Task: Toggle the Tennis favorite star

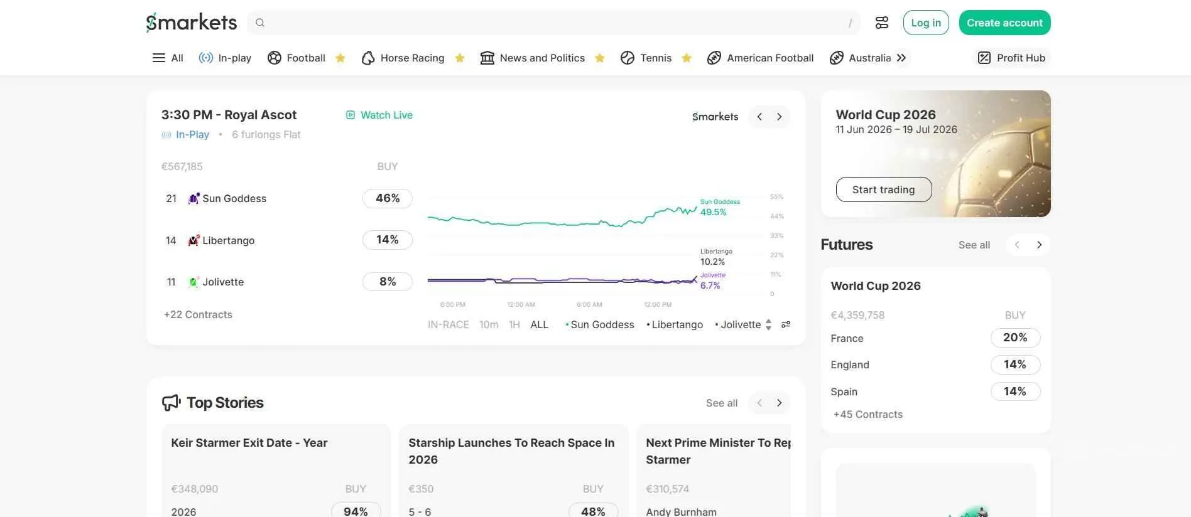Action: click(687, 58)
